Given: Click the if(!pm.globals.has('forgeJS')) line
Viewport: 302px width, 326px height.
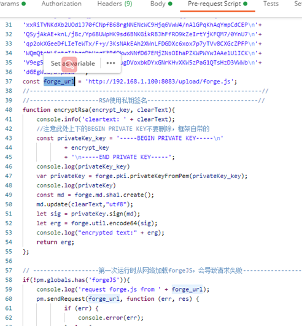Looking at the screenshot, I should pyautogui.click(x=76, y=280).
